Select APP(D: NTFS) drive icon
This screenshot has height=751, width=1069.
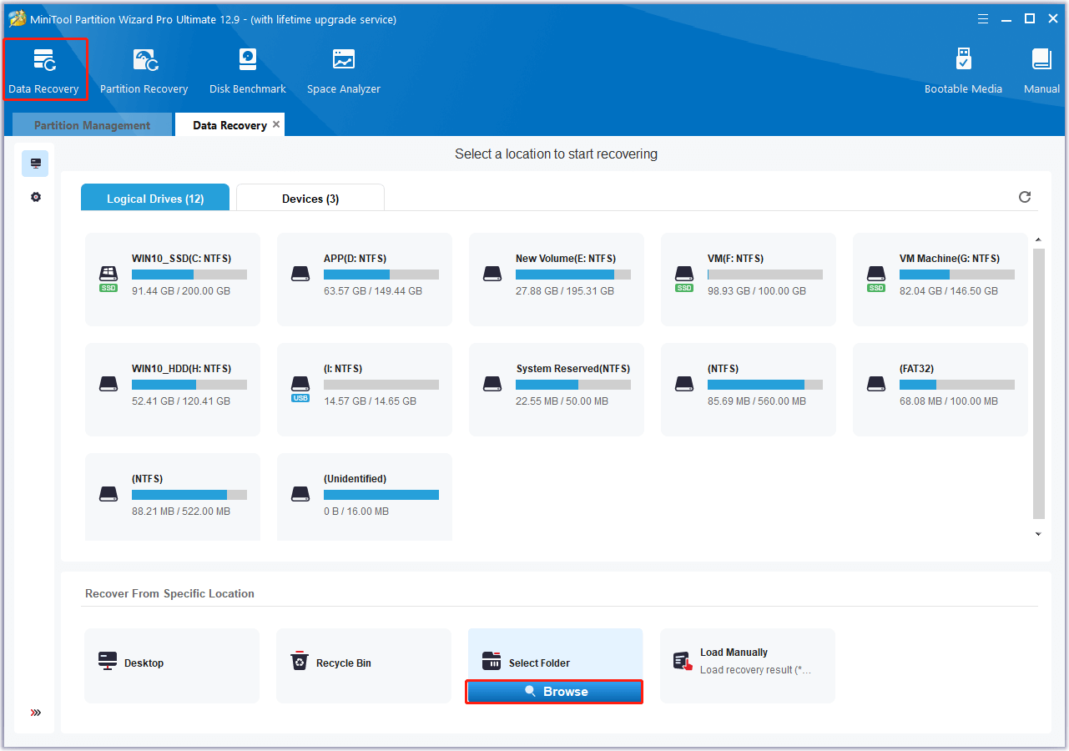pos(300,275)
